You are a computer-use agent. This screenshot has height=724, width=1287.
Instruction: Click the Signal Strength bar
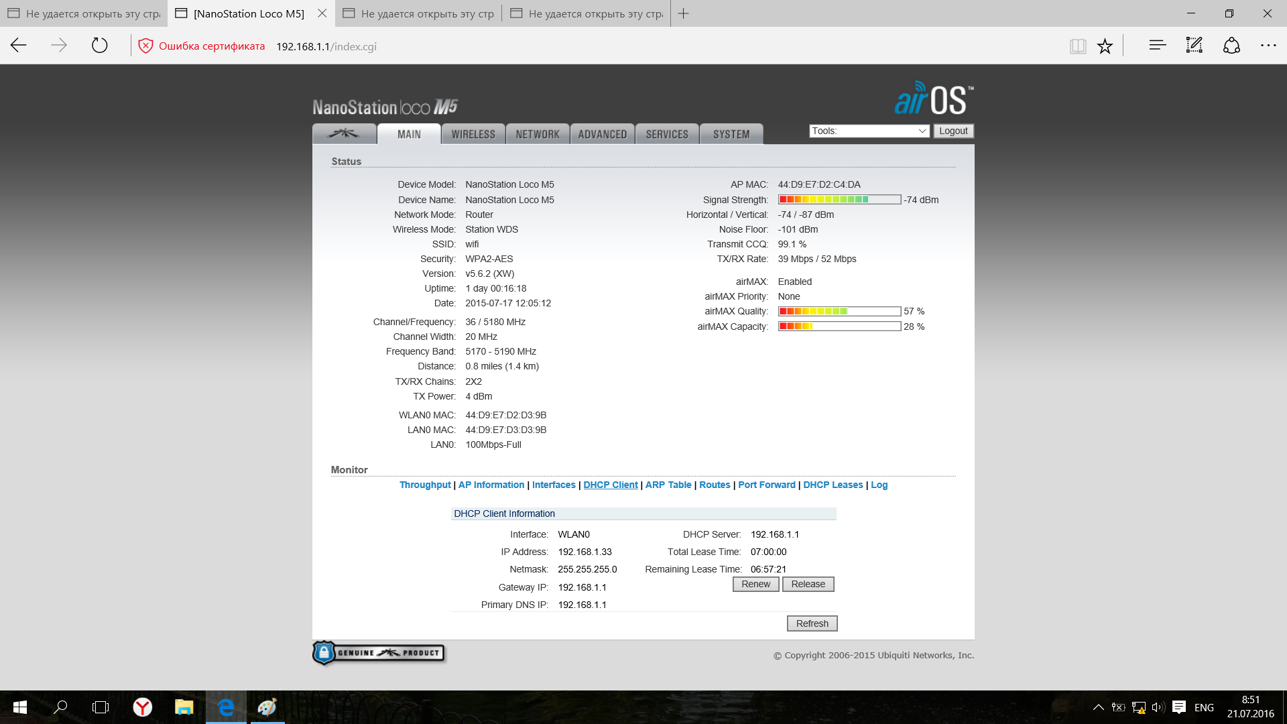pyautogui.click(x=839, y=200)
